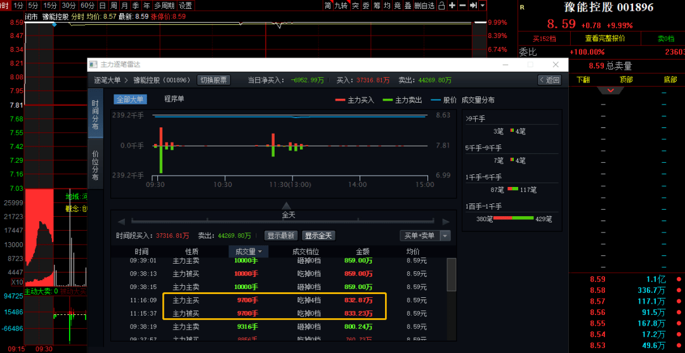
Task: Click the 返回 back button
Action: [549, 80]
